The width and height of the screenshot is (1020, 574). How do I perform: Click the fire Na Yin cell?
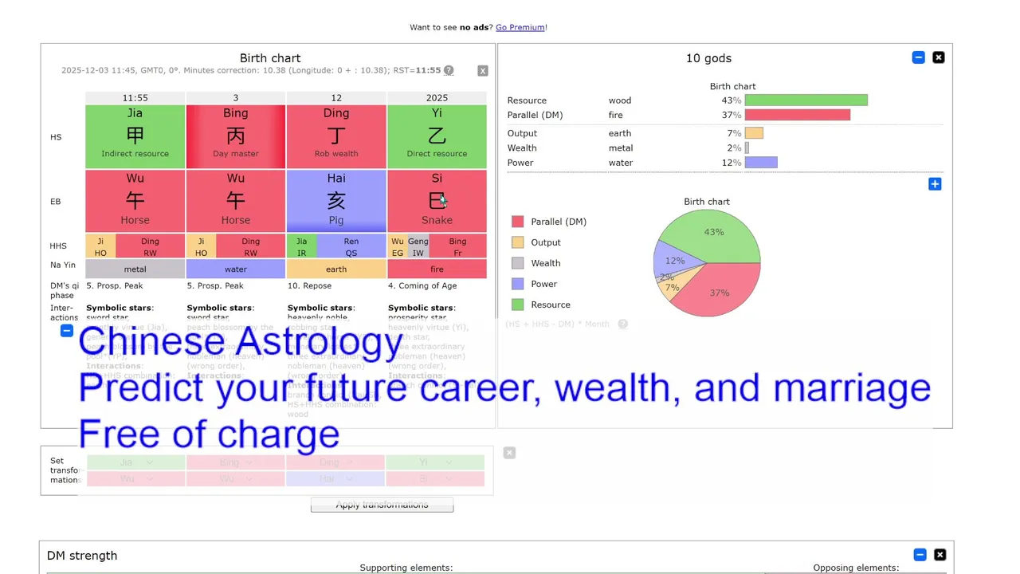tap(437, 269)
